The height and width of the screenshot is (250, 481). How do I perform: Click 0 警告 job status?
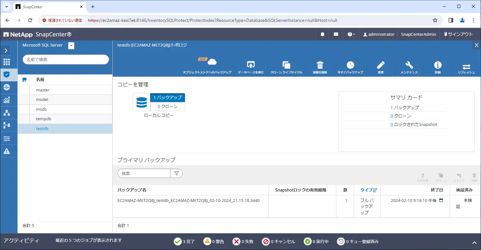214,241
